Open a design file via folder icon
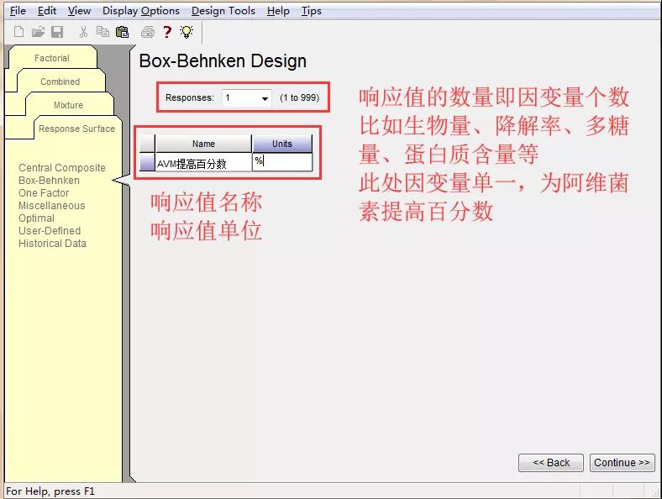 [38, 32]
